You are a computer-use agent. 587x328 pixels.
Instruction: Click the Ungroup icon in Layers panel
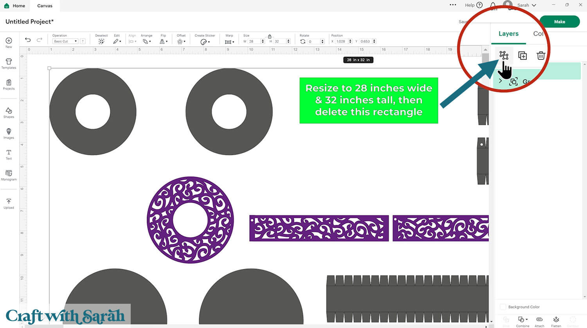504,56
